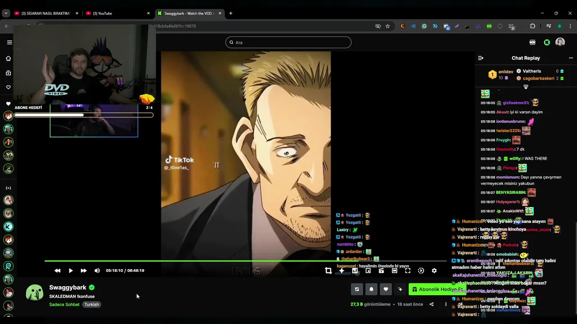577x324 pixels.
Task: Click the crossed-out eye icon in the address bar
Action: pos(378,26)
